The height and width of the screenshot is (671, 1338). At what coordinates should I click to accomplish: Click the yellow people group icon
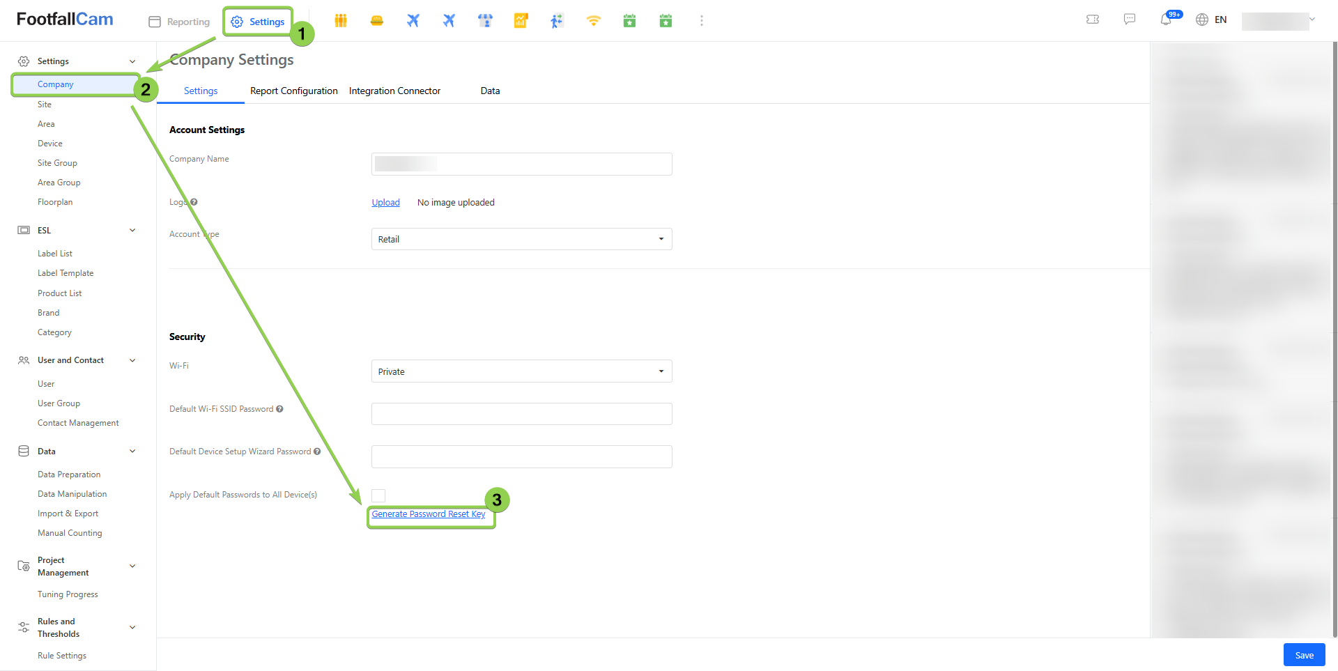340,21
